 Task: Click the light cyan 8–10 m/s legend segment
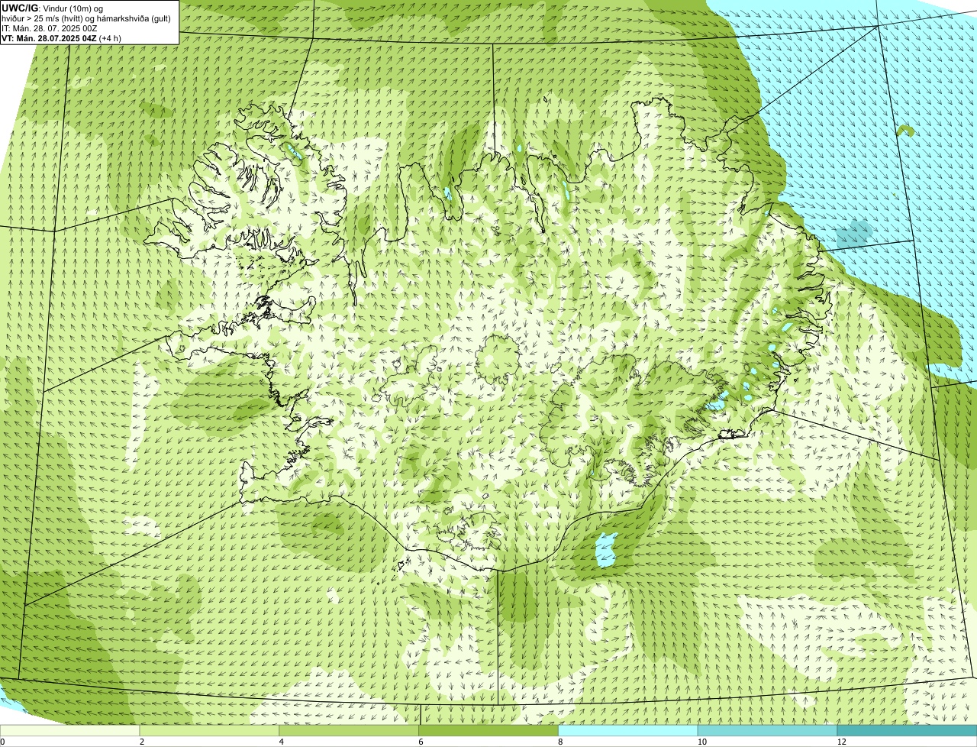click(x=628, y=731)
